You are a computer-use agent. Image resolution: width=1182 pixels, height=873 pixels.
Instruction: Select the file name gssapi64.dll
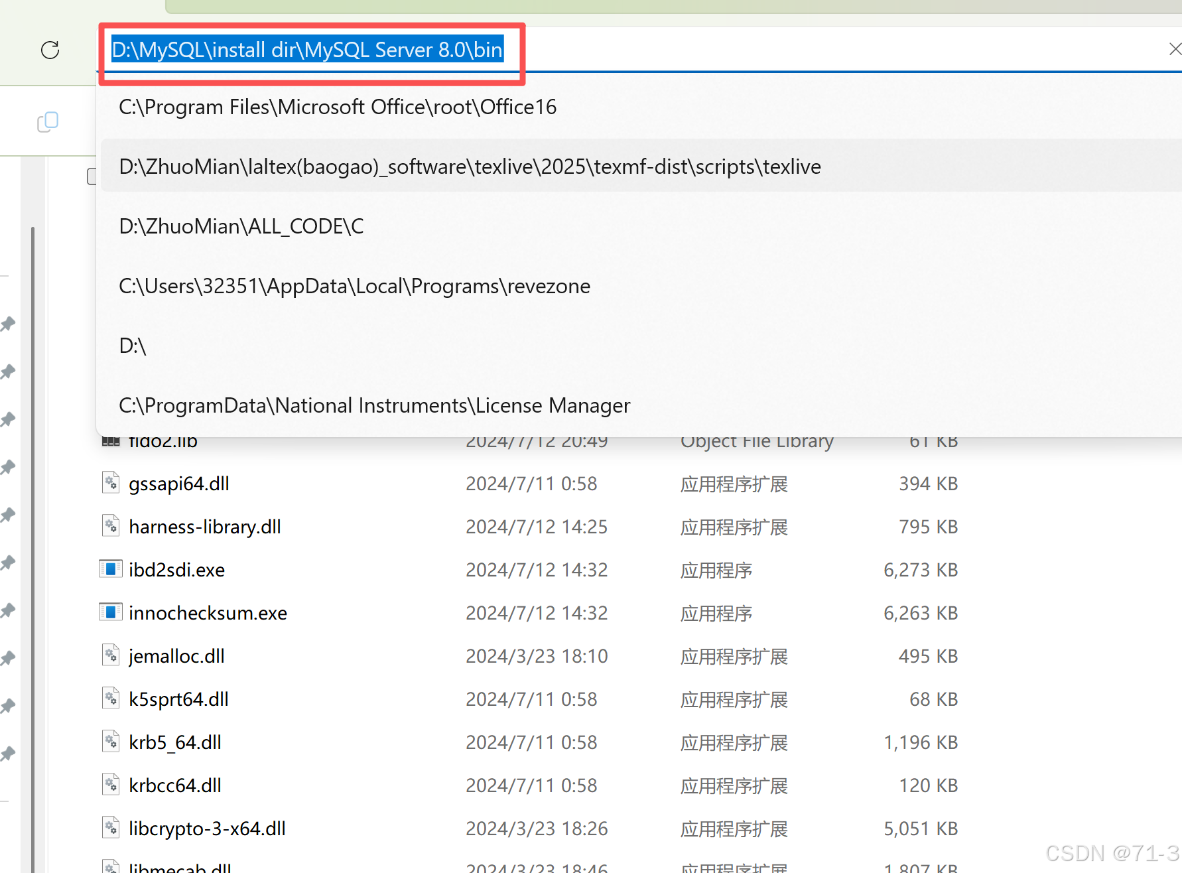(179, 484)
